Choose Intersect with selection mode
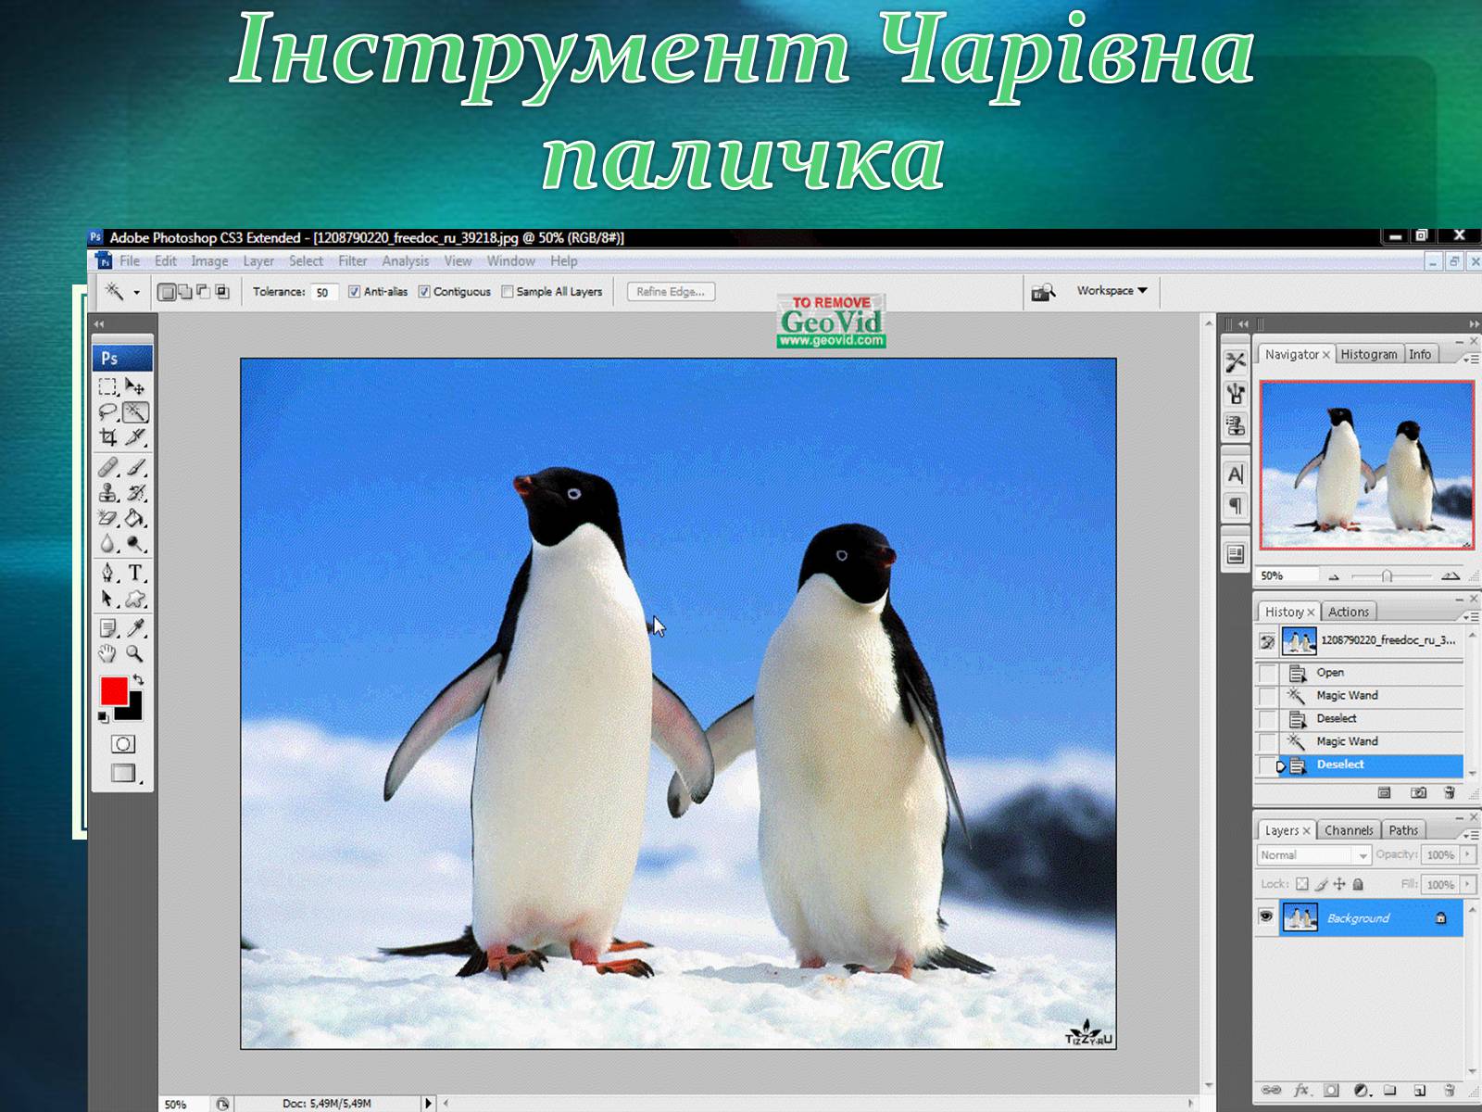 tap(221, 292)
